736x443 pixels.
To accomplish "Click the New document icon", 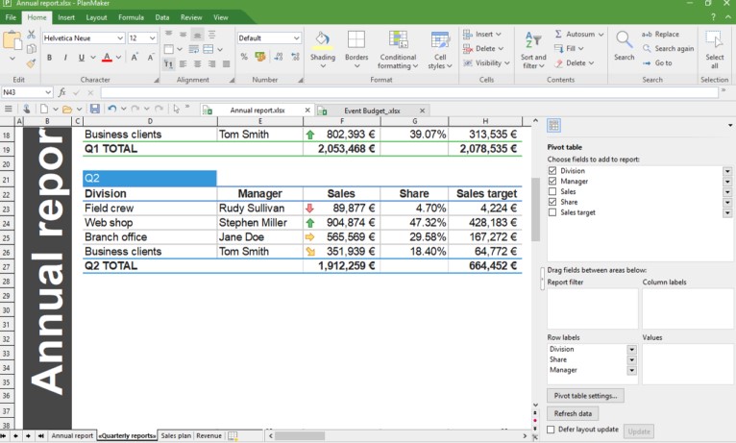I will click(x=43, y=110).
